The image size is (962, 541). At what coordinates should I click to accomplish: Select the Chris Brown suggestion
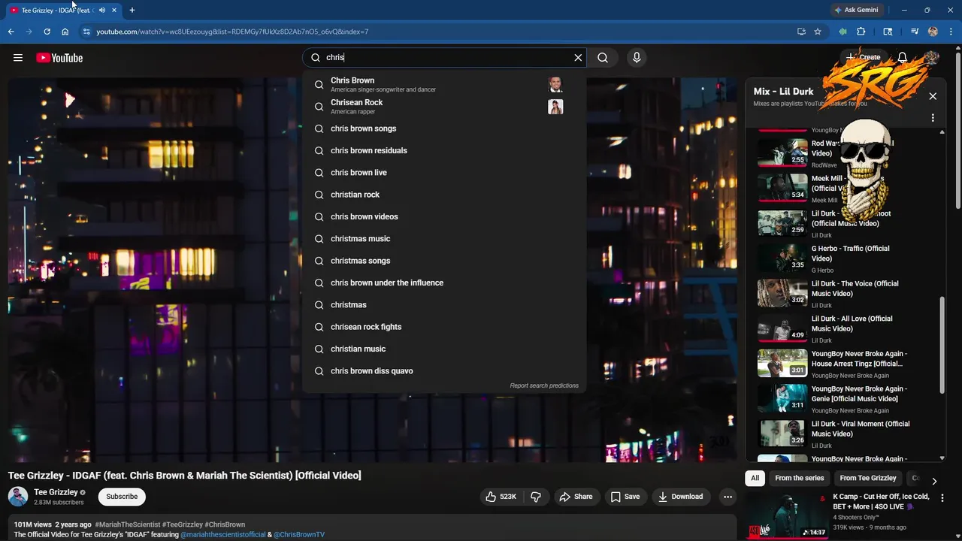coord(444,84)
